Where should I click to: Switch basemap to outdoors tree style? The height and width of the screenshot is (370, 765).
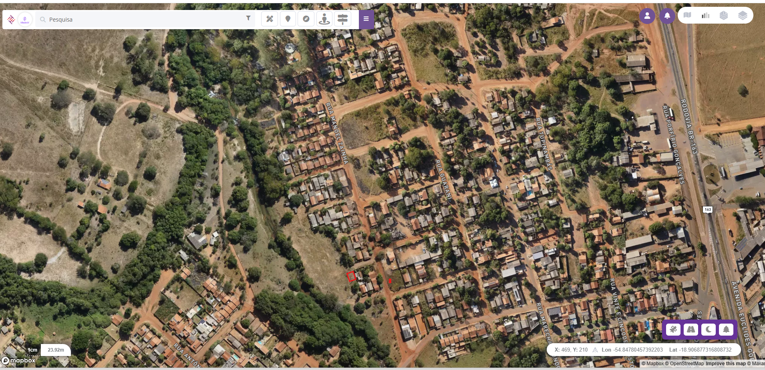(726, 330)
